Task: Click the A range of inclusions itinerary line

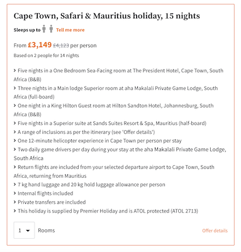Action: click(86, 132)
